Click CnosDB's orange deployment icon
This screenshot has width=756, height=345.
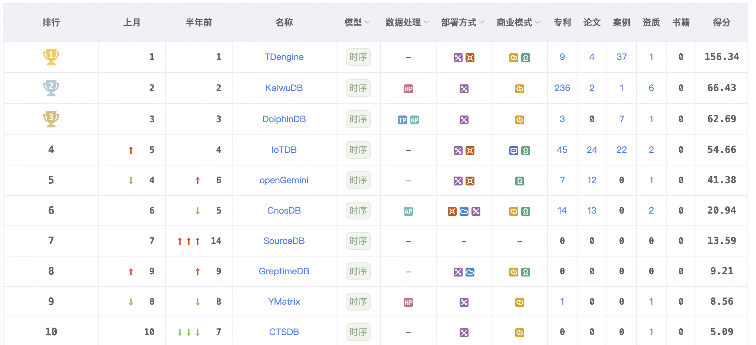click(x=452, y=211)
